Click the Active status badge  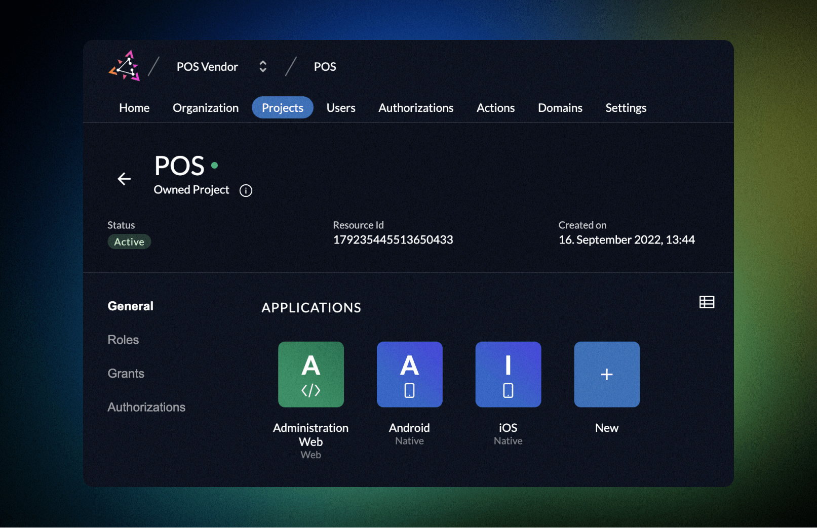pos(129,242)
